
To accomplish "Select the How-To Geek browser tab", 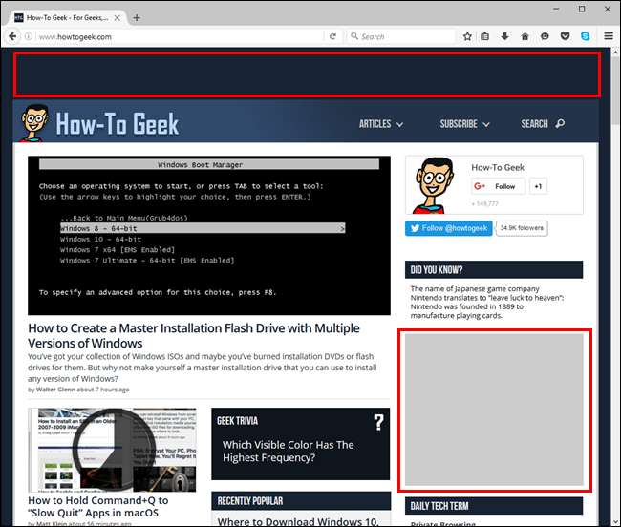I will tap(65, 17).
